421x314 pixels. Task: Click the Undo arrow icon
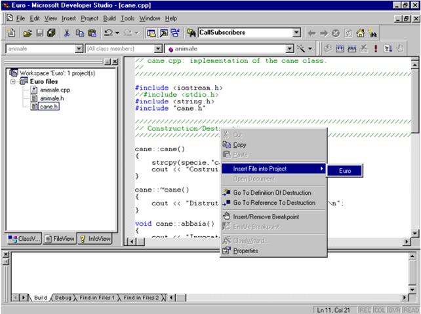[108, 33]
